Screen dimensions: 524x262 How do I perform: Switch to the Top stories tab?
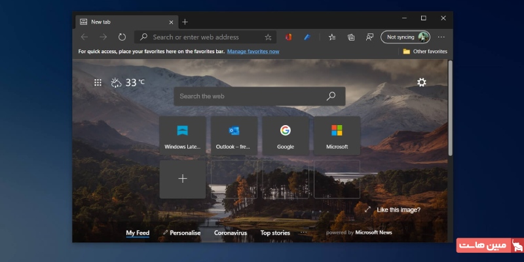click(x=275, y=233)
